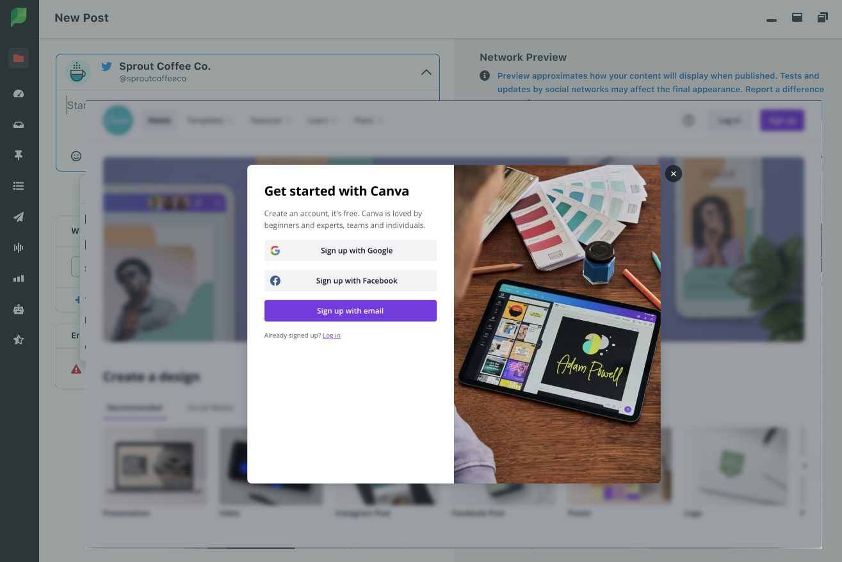The height and width of the screenshot is (562, 842).
Task: Select the Logo design thumbnail
Action: 736,466
